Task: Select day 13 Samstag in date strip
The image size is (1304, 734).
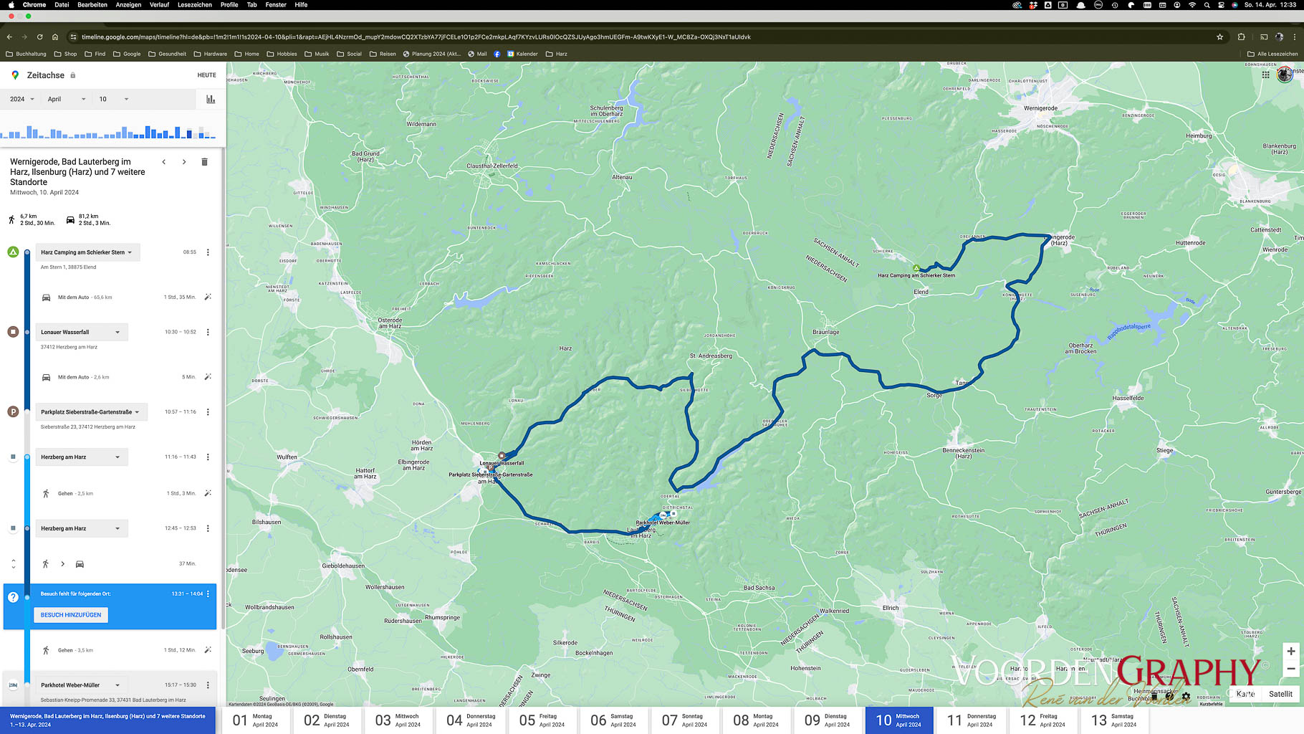Action: click(x=1114, y=720)
